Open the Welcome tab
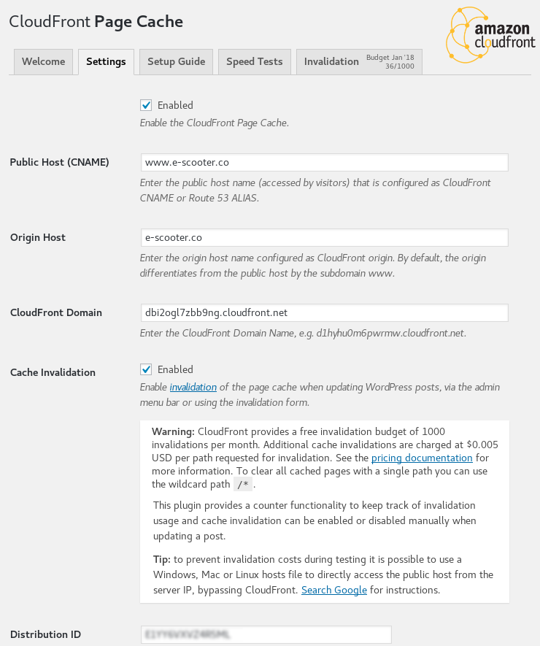 (x=43, y=62)
